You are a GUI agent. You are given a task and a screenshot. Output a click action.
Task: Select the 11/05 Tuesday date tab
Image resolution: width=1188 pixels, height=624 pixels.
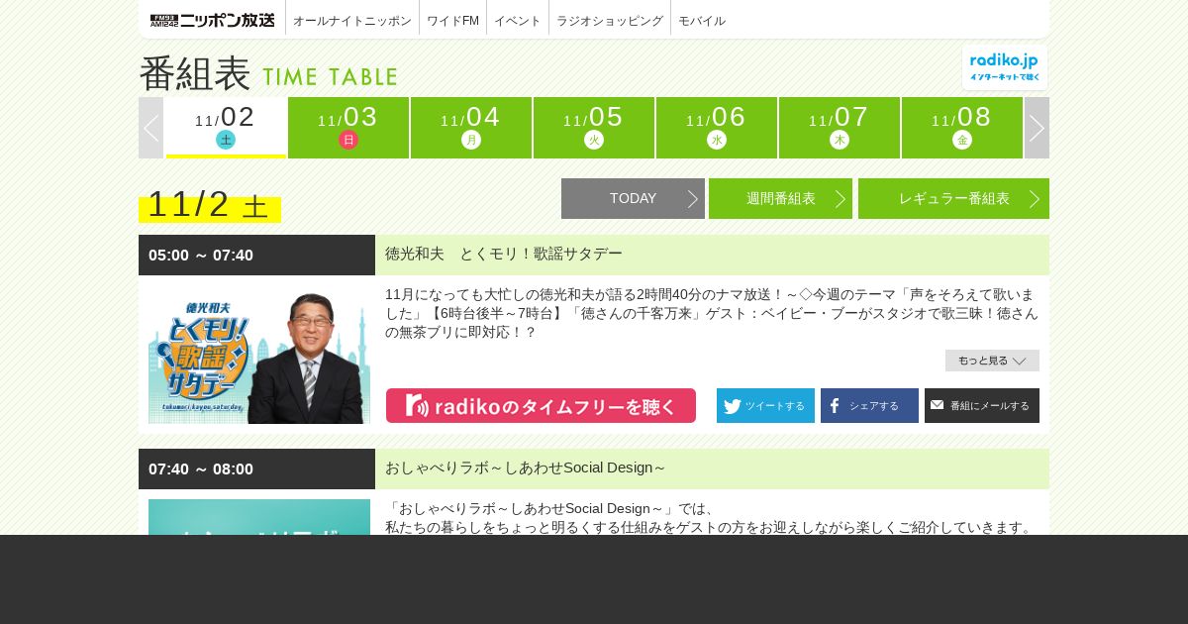pos(594,128)
